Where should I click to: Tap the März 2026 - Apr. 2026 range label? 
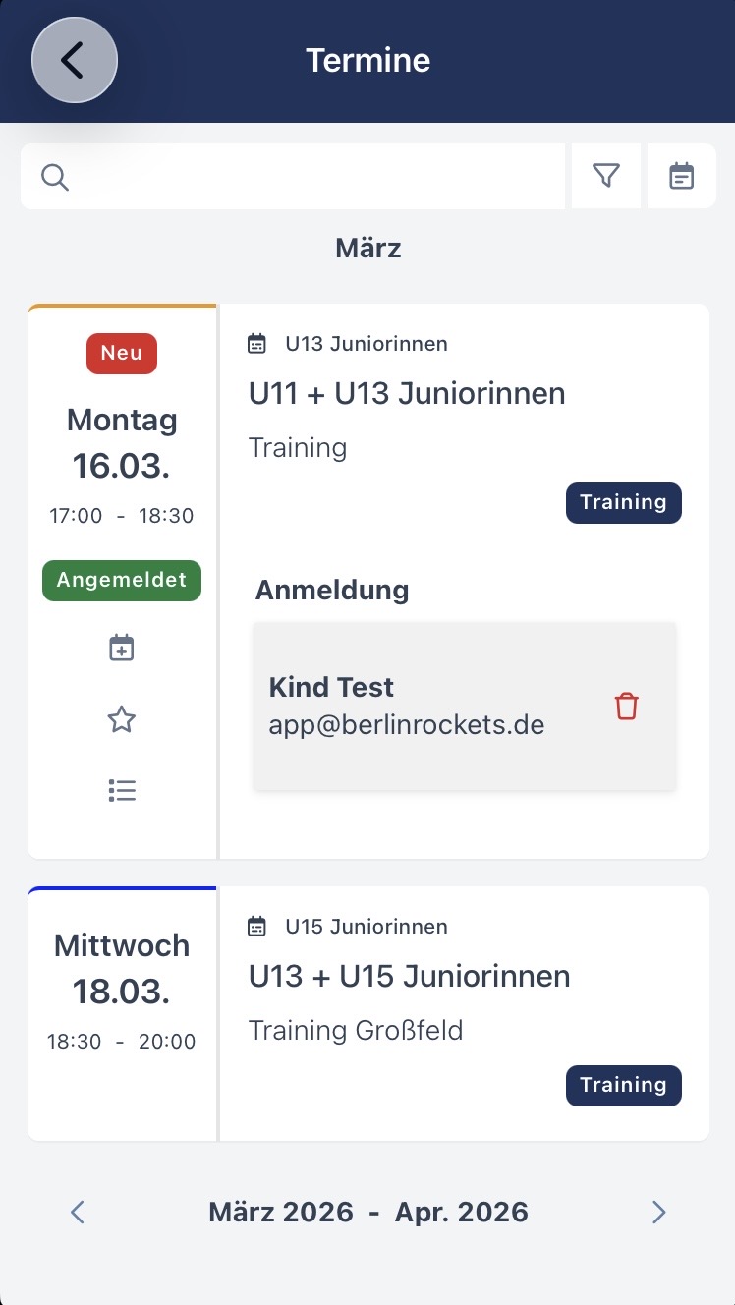coord(368,1213)
